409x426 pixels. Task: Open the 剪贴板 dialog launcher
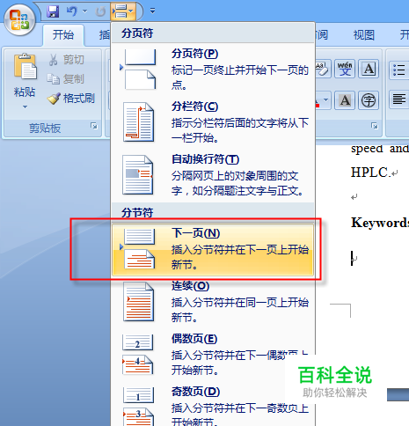(x=94, y=126)
